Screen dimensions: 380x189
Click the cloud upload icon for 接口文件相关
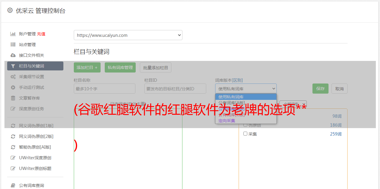click(13, 55)
